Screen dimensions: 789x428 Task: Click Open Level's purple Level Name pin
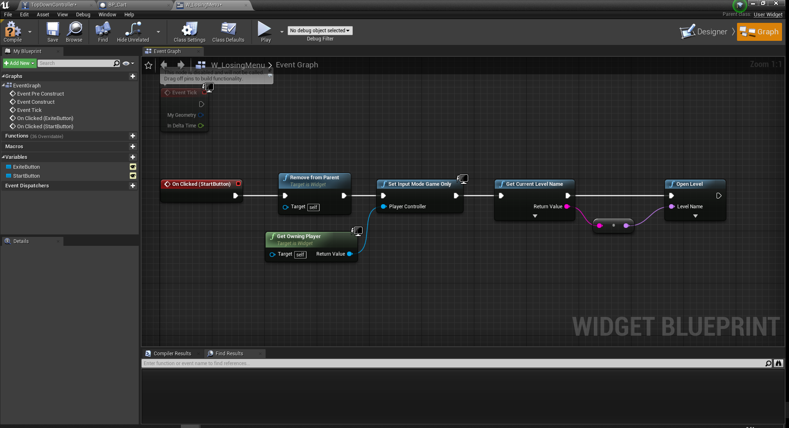tap(672, 207)
